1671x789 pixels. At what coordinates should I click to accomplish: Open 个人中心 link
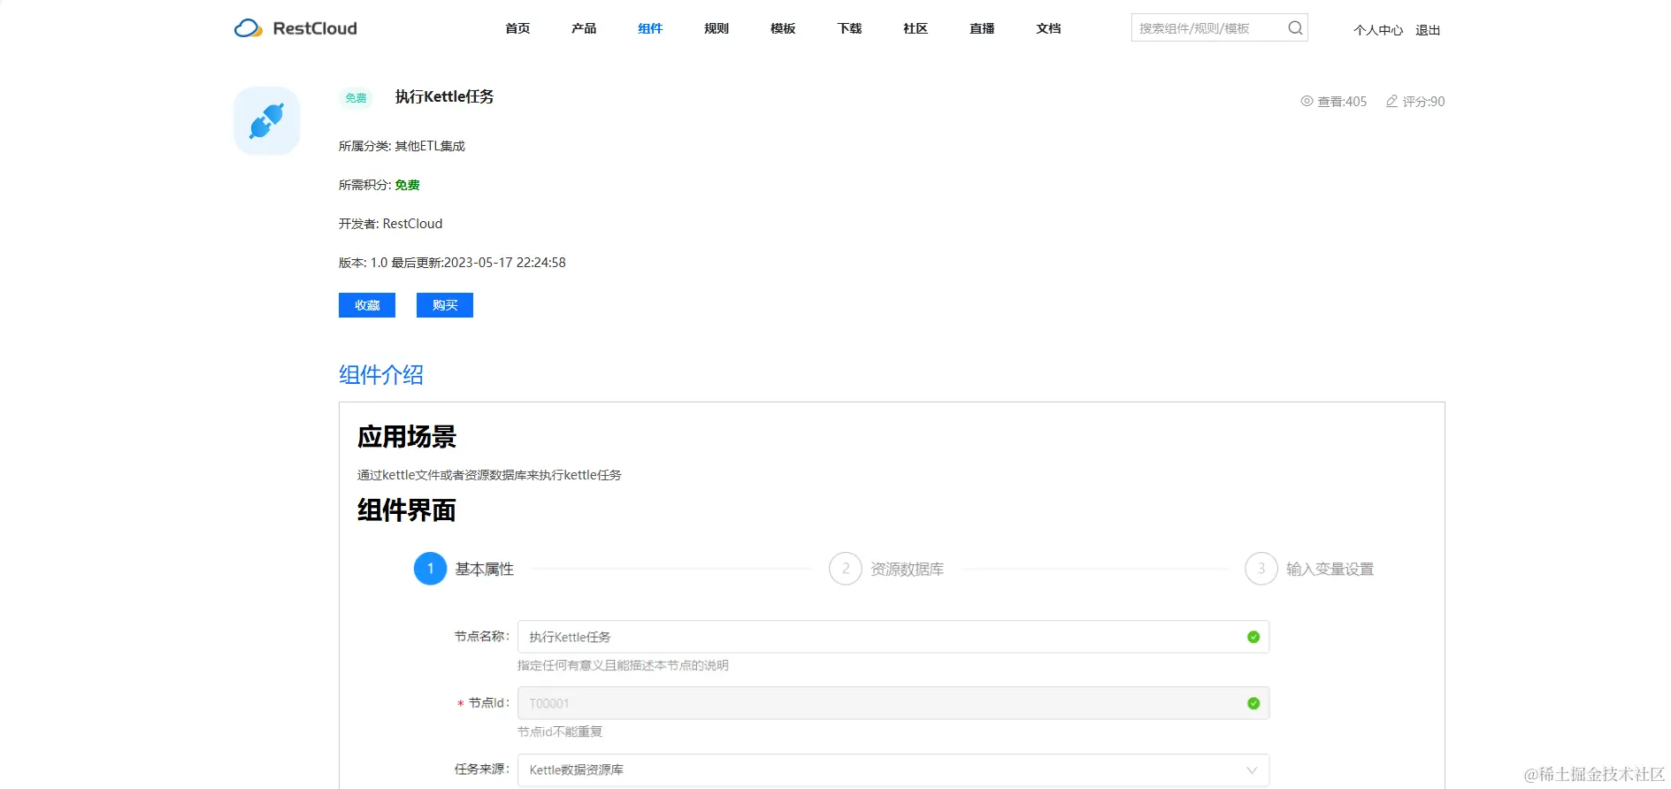[1378, 30]
